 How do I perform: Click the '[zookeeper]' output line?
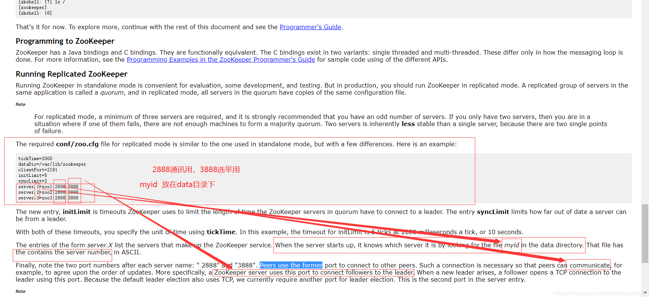pyautogui.click(x=33, y=7)
